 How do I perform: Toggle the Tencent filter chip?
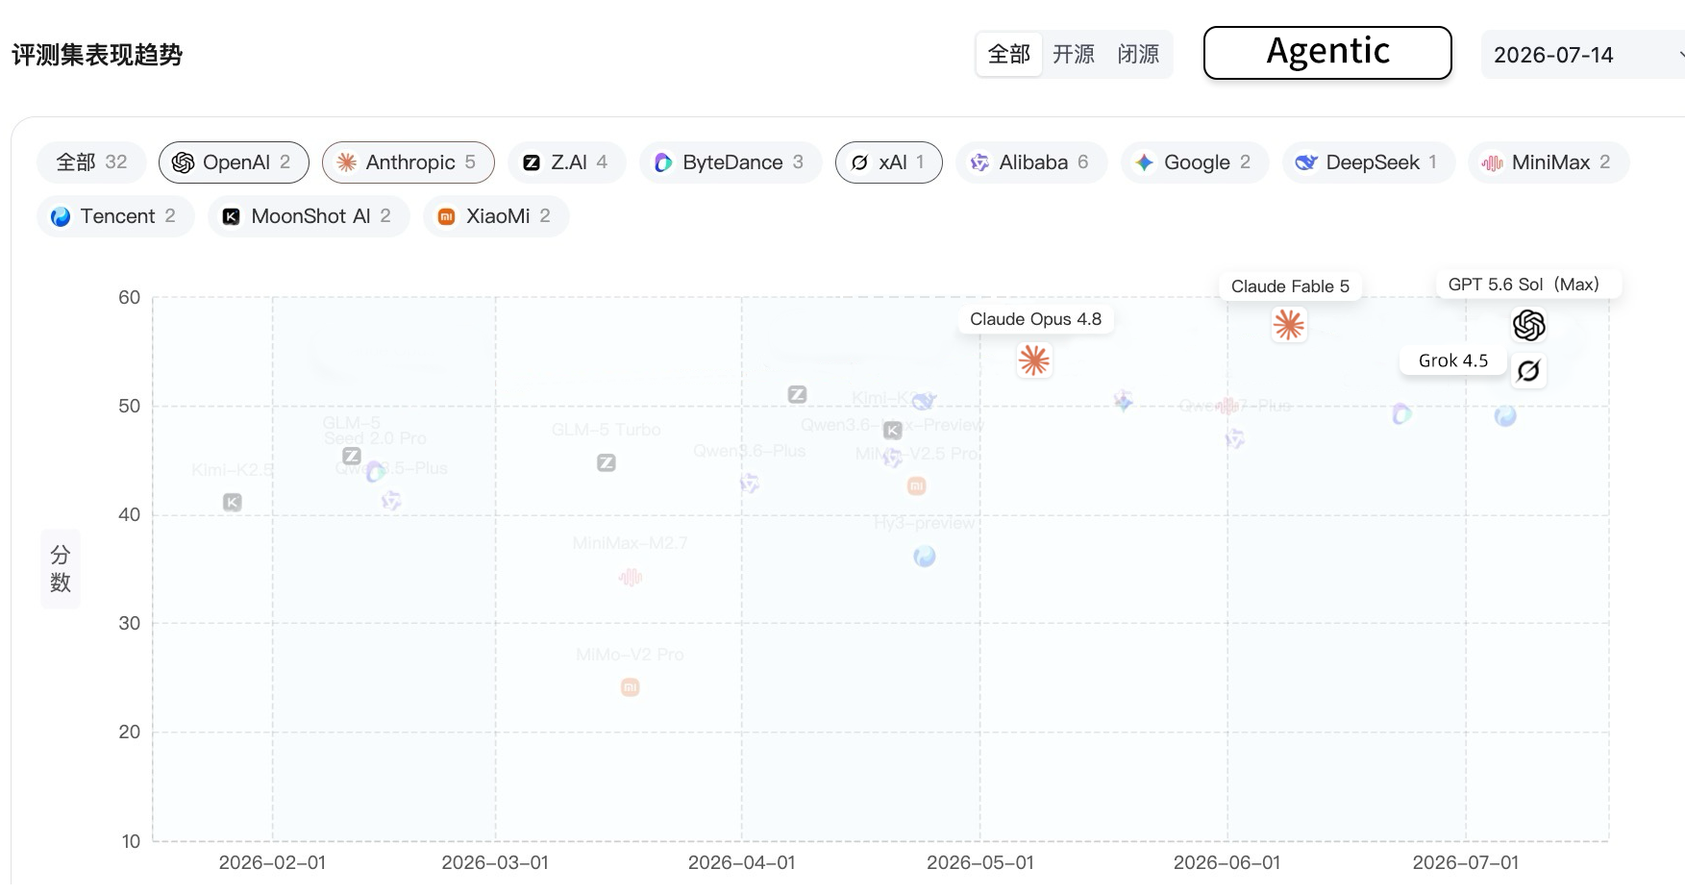click(x=115, y=216)
